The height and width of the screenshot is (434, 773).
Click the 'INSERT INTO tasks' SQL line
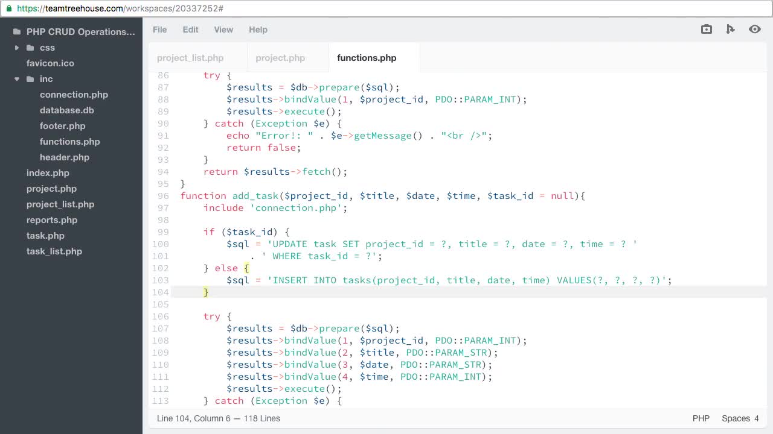tap(449, 280)
